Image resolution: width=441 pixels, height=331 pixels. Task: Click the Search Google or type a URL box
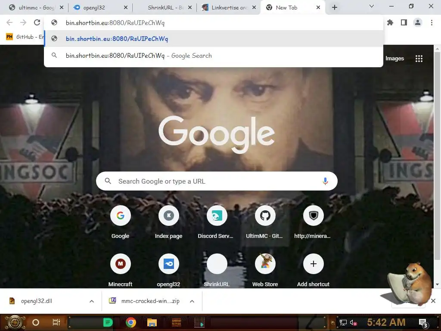(x=217, y=181)
